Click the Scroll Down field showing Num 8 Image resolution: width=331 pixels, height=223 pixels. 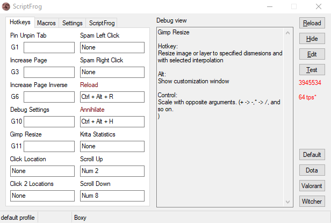[x=112, y=196]
